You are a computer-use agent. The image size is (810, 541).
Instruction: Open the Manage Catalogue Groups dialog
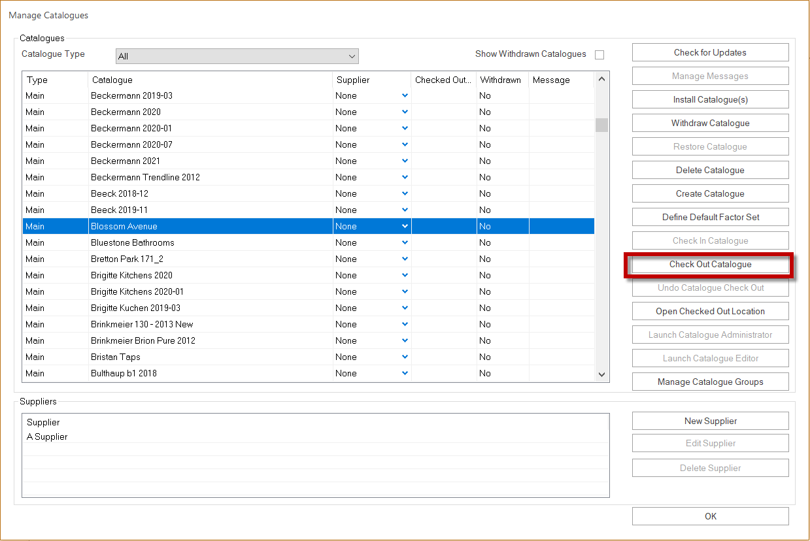[710, 382]
